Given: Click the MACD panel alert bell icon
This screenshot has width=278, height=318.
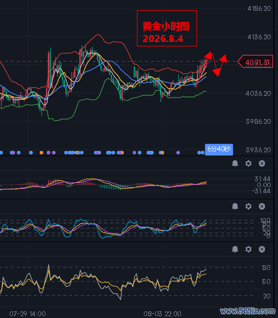Looking at the screenshot, I should 235,163.
